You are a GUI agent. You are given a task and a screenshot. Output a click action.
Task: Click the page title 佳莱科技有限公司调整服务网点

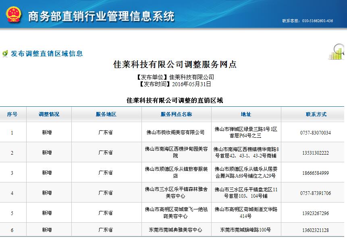click(175, 64)
